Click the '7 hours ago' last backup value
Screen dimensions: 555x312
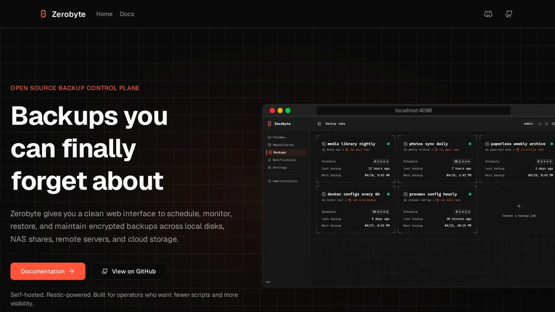(461, 169)
